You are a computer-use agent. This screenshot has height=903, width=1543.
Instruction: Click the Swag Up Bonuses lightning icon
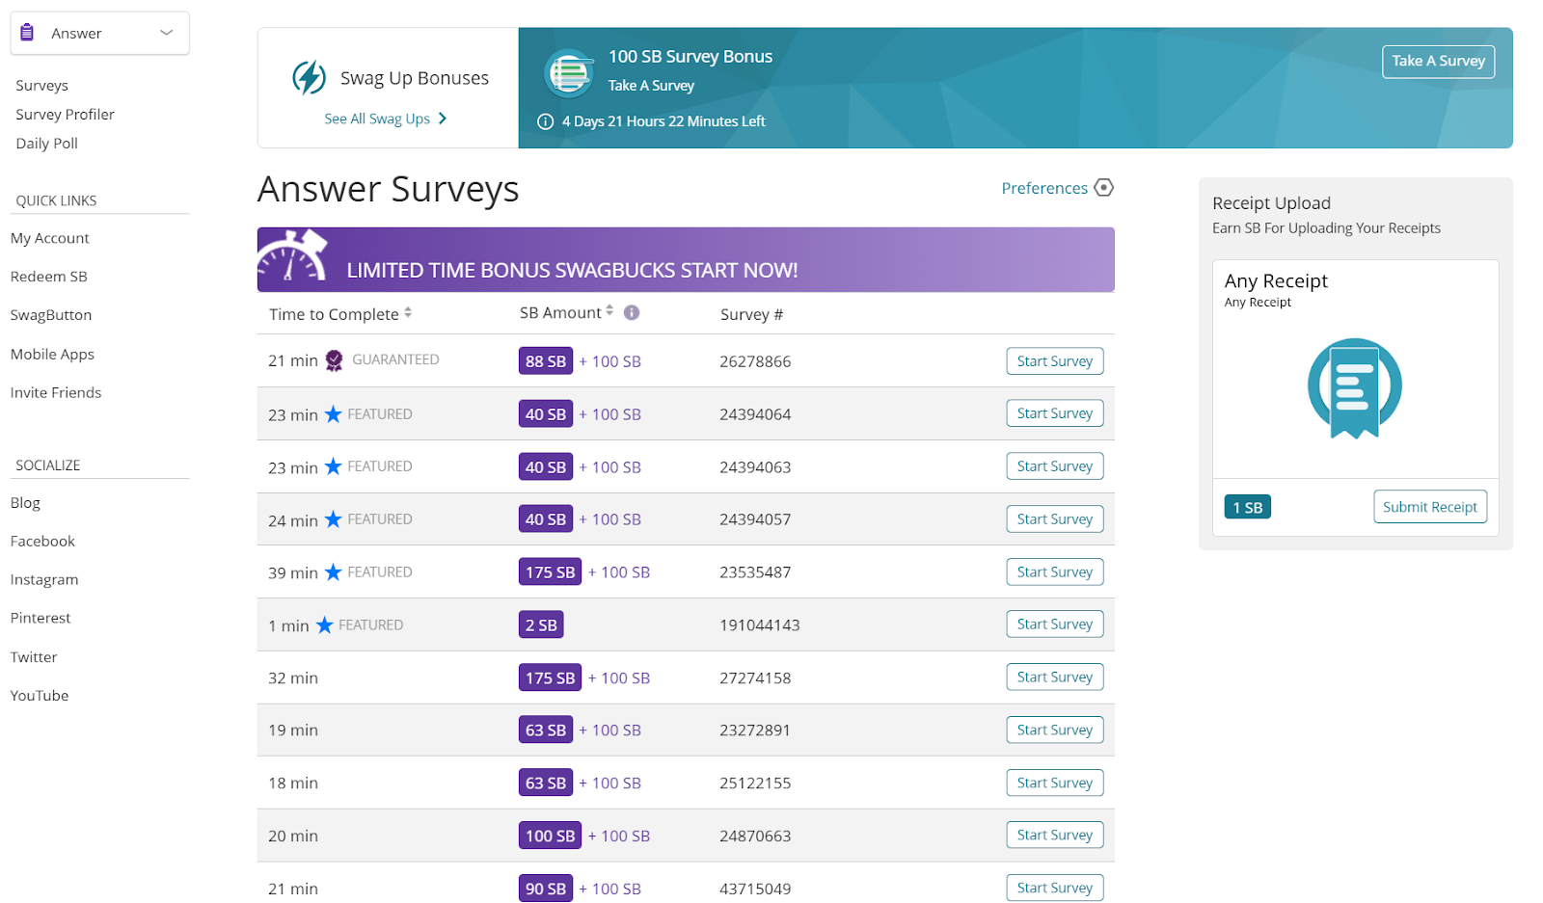[309, 78]
